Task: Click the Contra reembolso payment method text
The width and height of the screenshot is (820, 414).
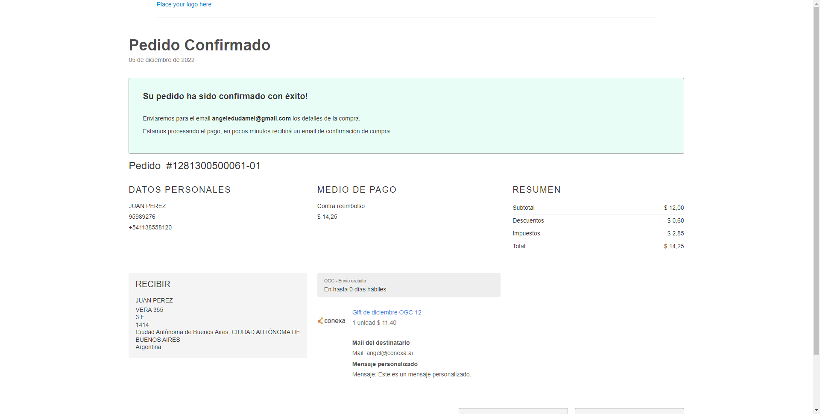Action: coord(341,206)
